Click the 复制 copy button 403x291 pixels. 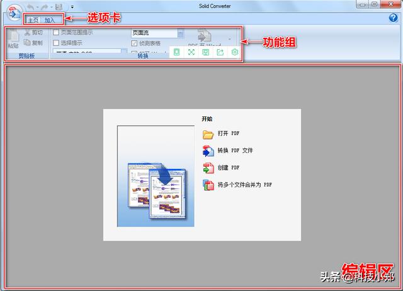click(x=33, y=42)
